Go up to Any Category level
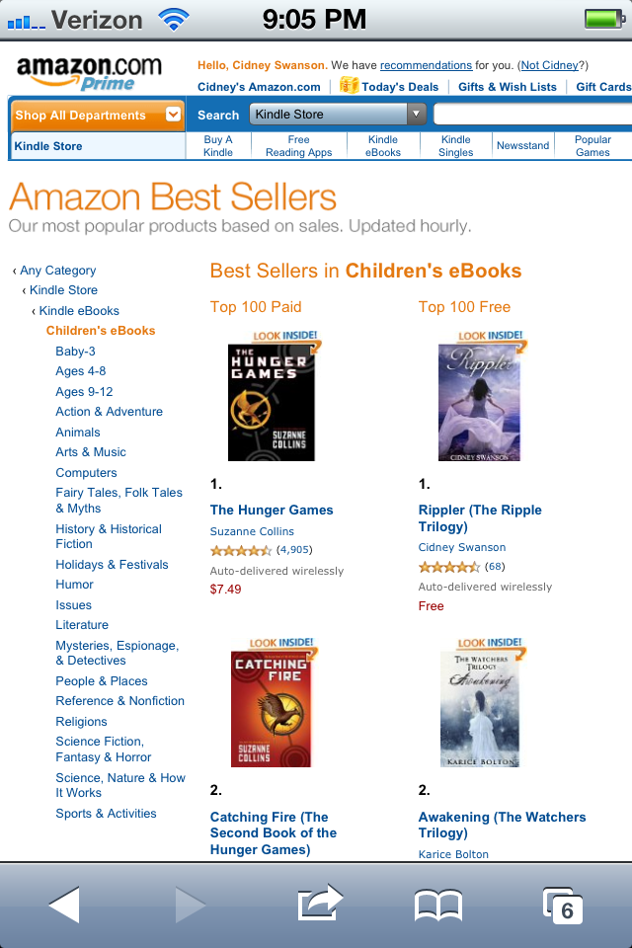 click(57, 271)
